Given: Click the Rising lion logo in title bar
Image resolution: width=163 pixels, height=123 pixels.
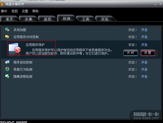Looking at the screenshot, I should pyautogui.click(x=2, y=4).
